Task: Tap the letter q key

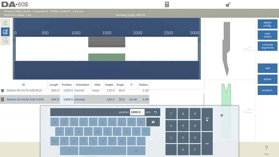Action: (x=55, y=122)
